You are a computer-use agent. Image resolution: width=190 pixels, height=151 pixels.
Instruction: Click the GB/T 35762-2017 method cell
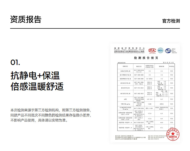click(x=139, y=123)
